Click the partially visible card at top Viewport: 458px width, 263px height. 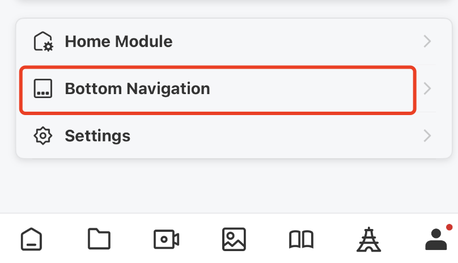234,2
